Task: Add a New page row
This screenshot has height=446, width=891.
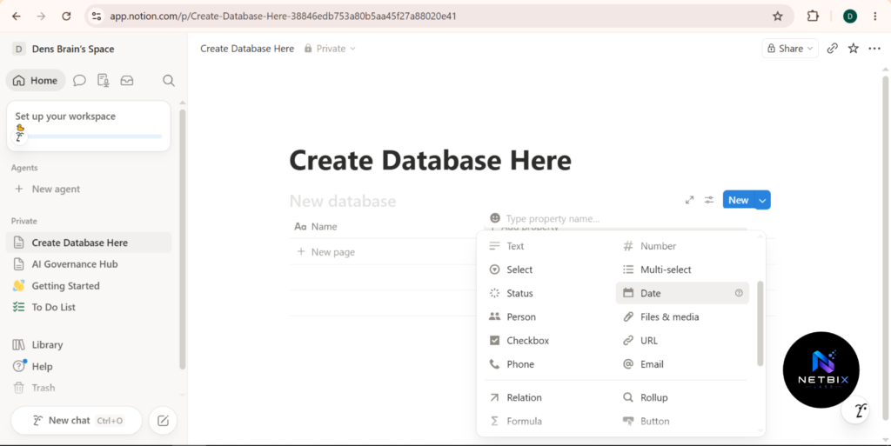Action: tap(327, 252)
